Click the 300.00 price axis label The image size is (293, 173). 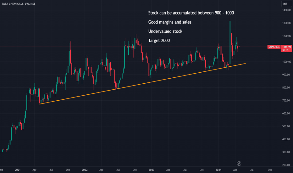pyautogui.click(x=287, y=152)
